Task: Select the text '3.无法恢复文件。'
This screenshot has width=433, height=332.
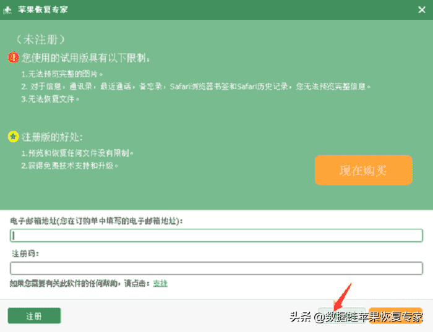Action: 51,99
